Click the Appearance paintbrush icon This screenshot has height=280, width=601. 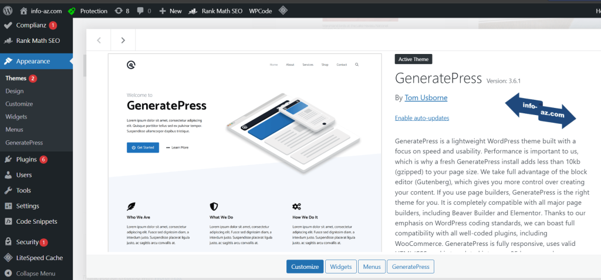coord(8,61)
